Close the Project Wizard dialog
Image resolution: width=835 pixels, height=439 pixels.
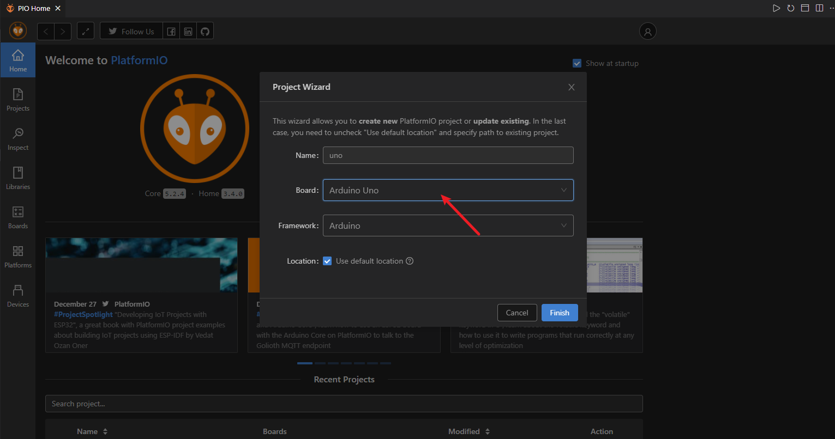coord(572,87)
